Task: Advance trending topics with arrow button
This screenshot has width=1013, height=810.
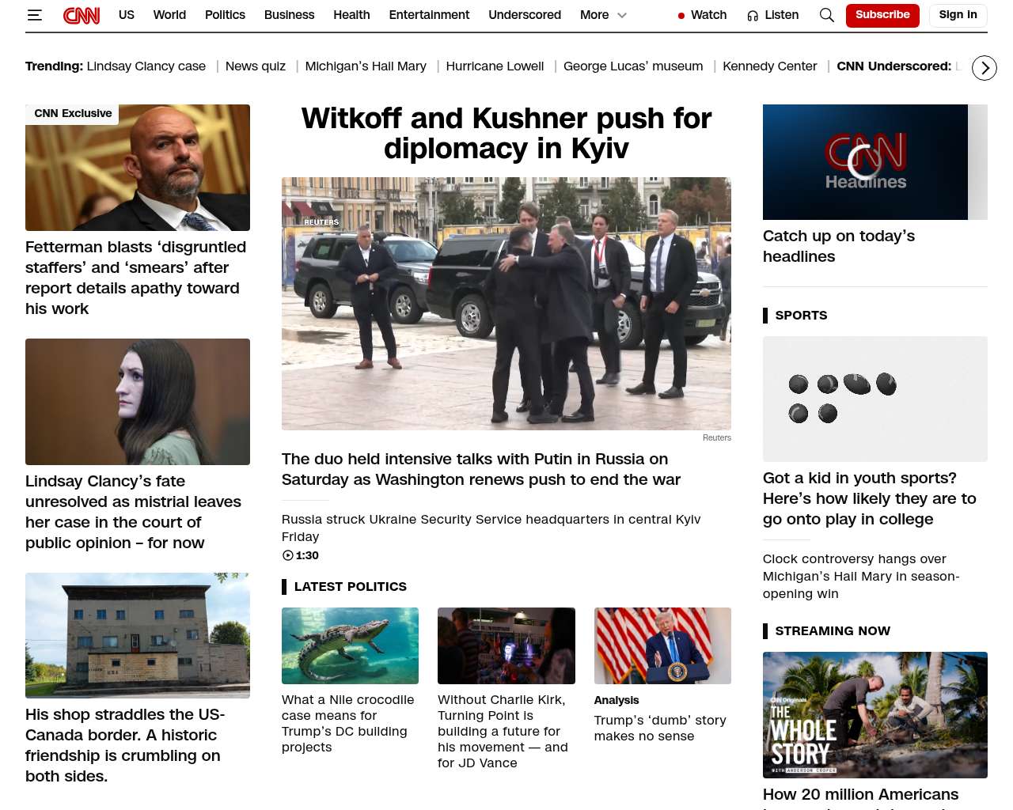Action: pyautogui.click(x=985, y=68)
